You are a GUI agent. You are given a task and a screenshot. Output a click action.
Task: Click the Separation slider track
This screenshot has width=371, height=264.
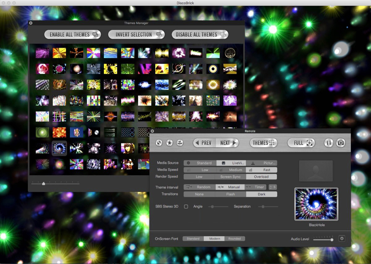tap(268, 207)
